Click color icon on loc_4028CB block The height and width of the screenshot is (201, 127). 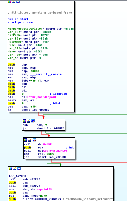[x=10, y=169]
